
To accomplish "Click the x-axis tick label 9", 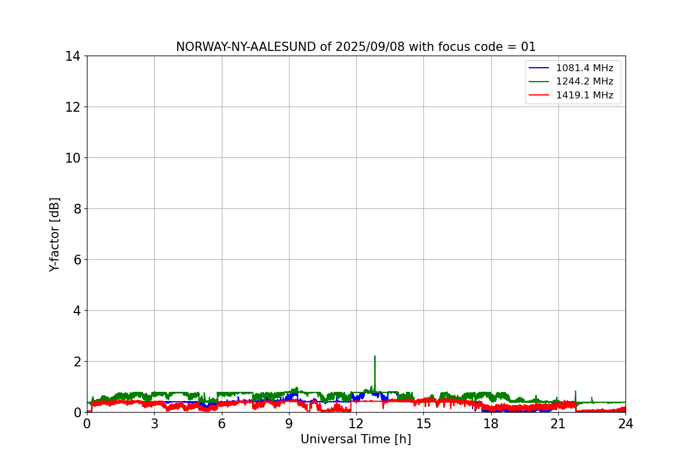I will coord(289,424).
